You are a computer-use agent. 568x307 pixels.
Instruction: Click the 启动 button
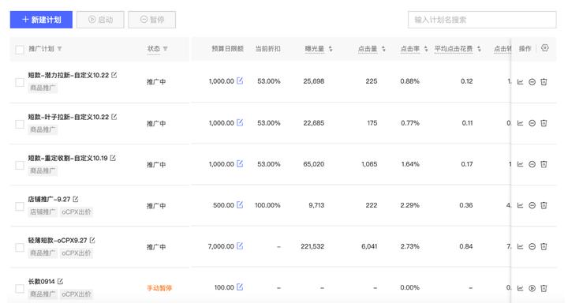click(100, 20)
